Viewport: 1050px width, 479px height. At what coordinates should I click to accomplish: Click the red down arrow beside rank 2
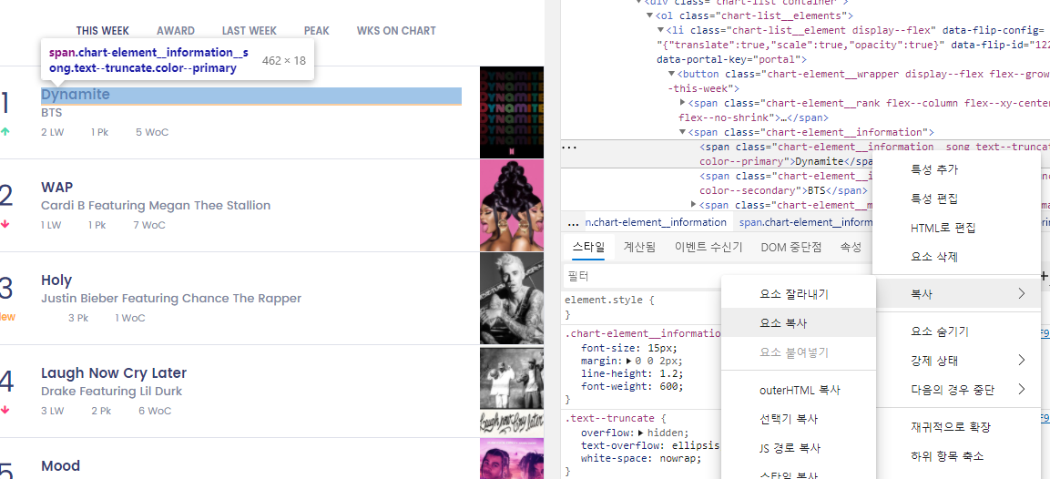tap(5, 225)
